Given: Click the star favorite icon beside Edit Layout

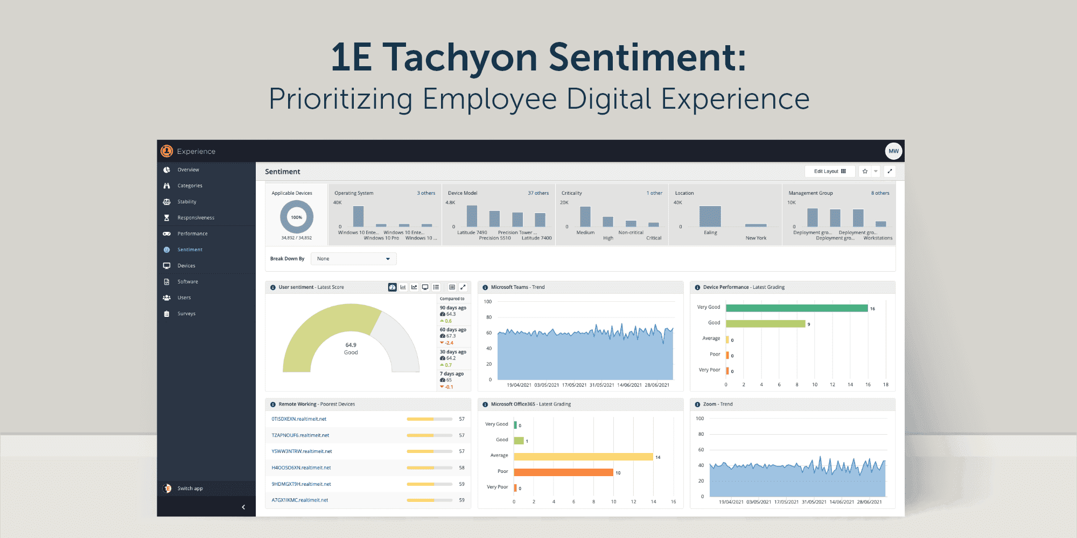Looking at the screenshot, I should coord(865,171).
